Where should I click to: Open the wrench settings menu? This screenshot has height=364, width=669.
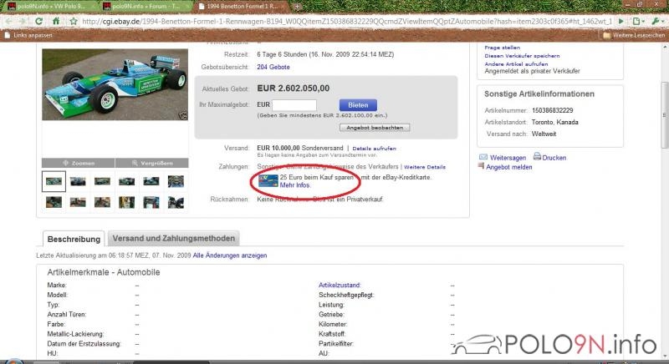point(657,21)
